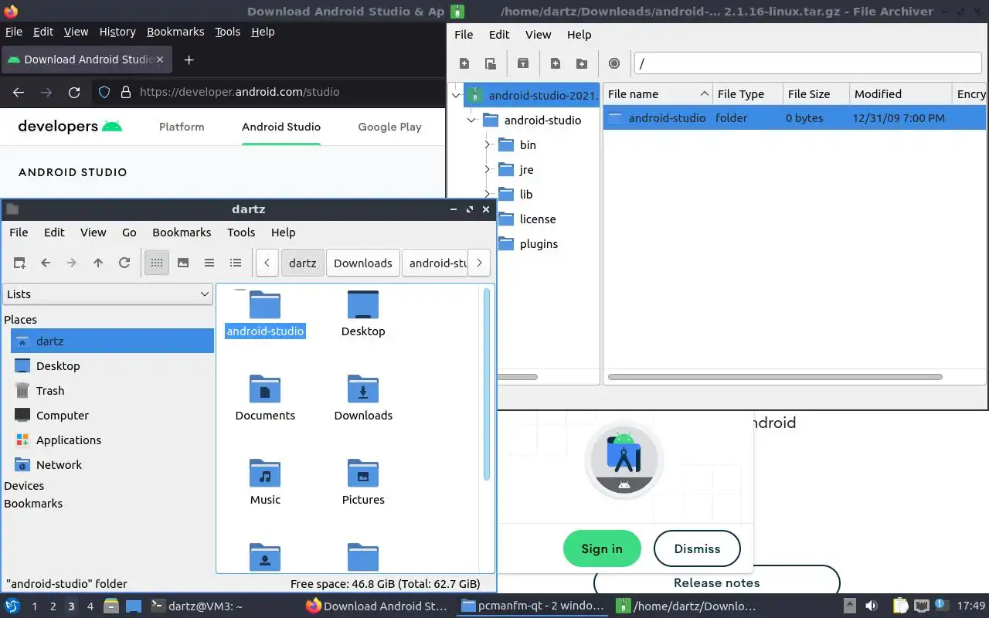The width and height of the screenshot is (989, 618).
Task: Go back using file manager back arrow
Action: [x=46, y=263]
